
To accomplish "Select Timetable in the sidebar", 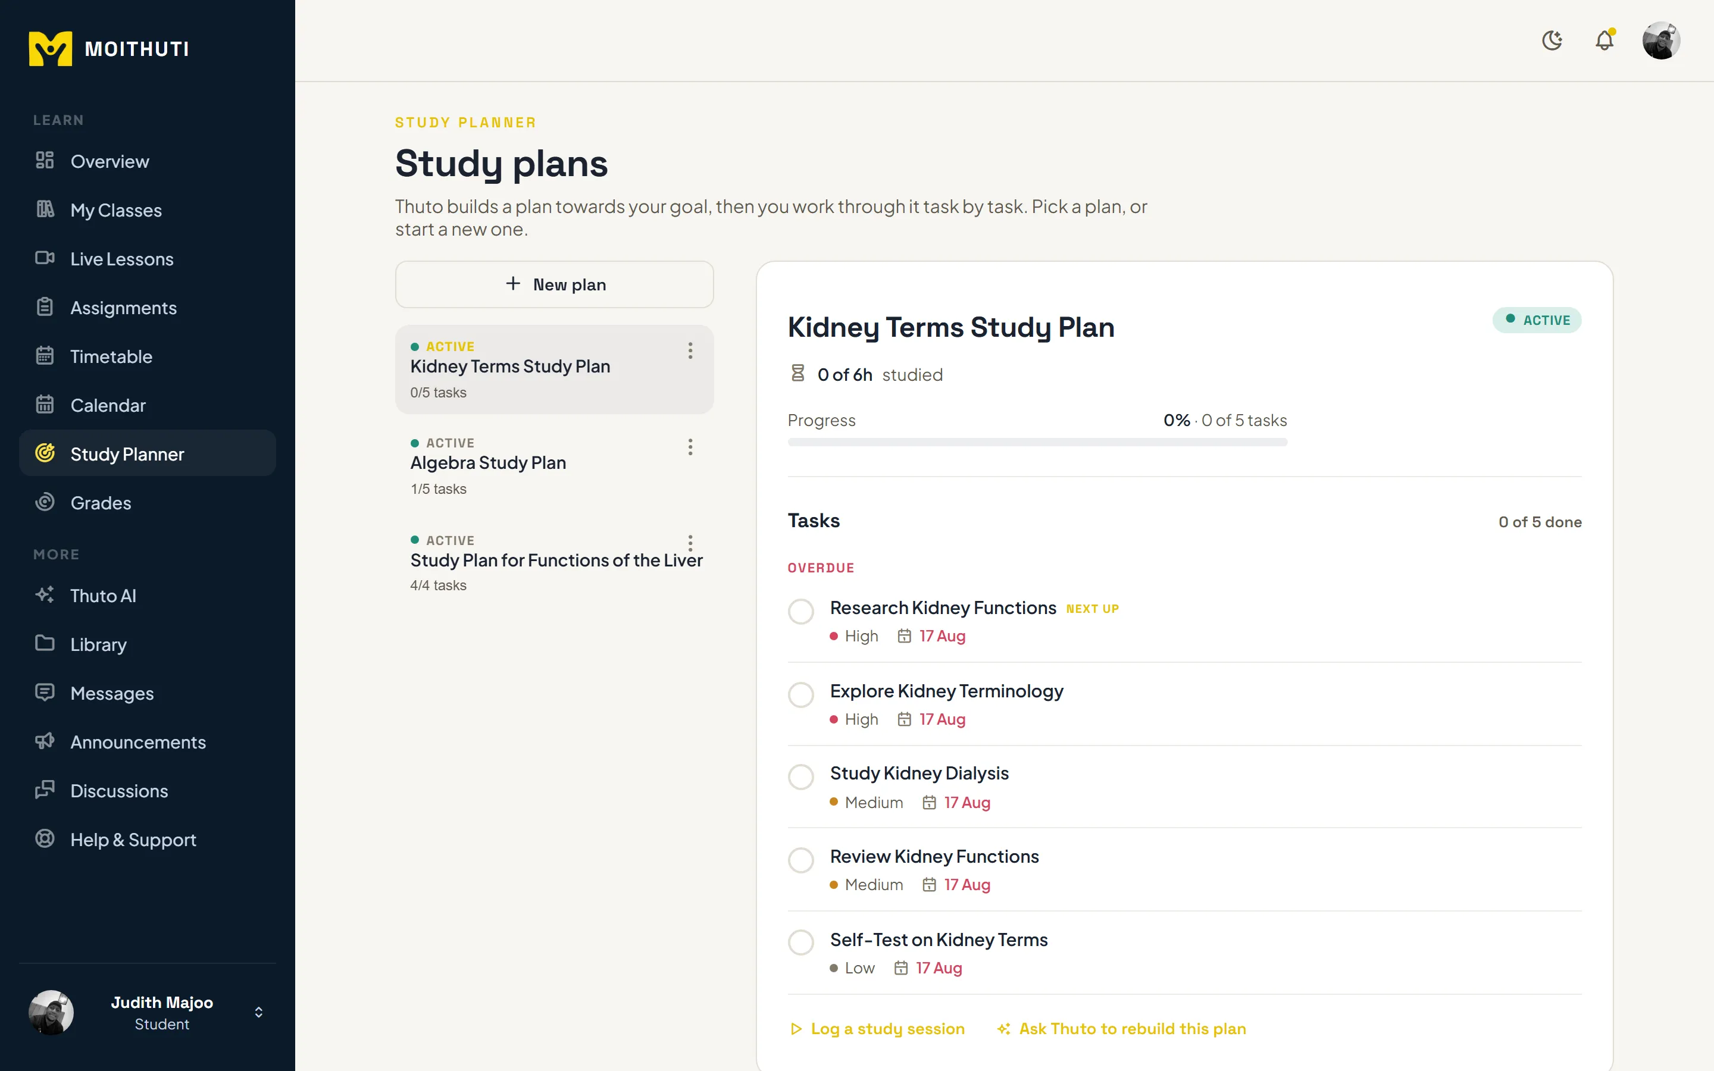I will (148, 356).
